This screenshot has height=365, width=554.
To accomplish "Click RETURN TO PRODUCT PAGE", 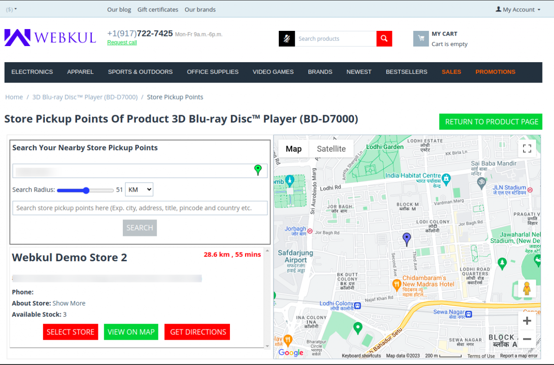I will coord(490,121).
